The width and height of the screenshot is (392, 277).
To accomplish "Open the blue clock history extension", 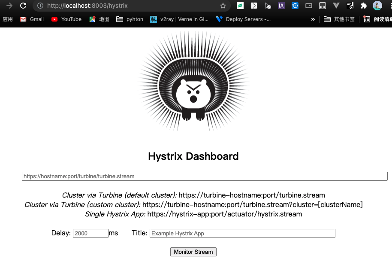I will click(x=295, y=6).
